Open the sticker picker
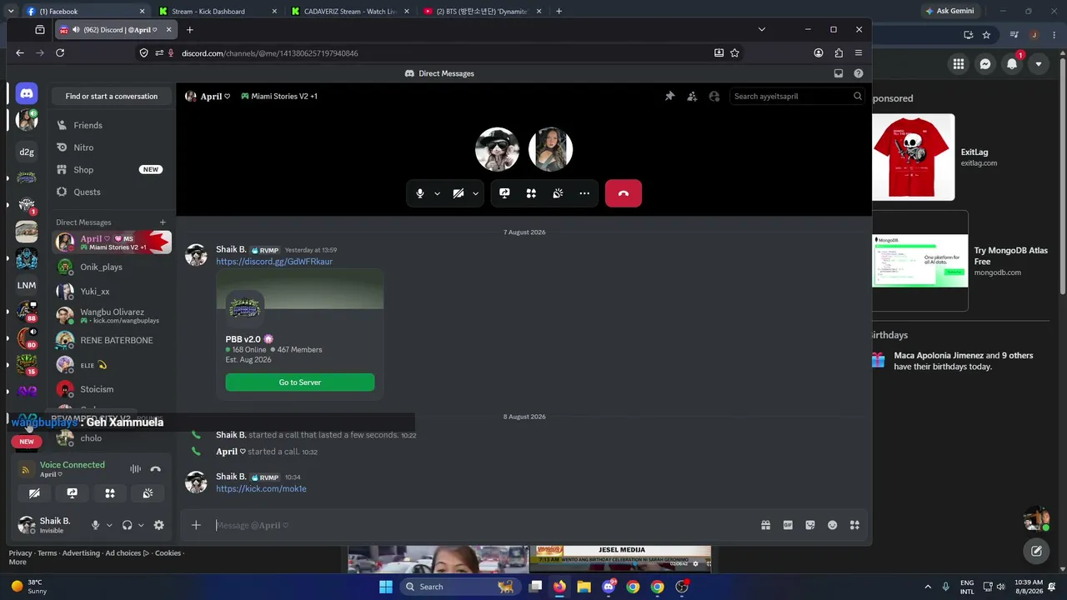1067x600 pixels. tap(810, 525)
